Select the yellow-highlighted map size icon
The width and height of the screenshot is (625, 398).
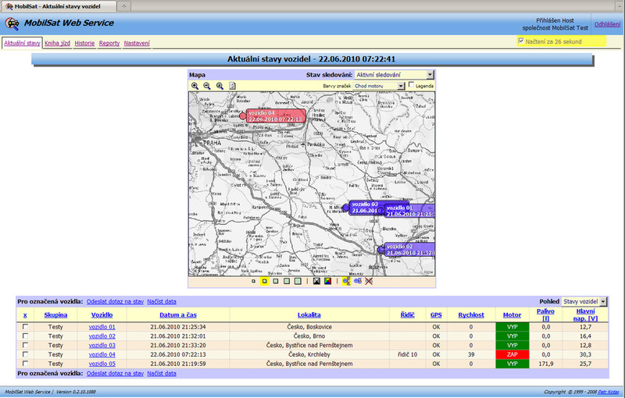tap(264, 282)
